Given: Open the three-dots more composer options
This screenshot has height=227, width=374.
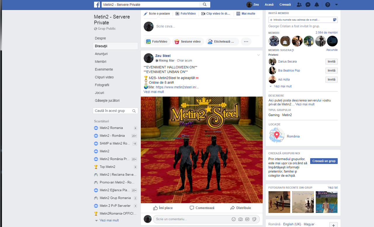Looking at the screenshot, I should pos(246,42).
